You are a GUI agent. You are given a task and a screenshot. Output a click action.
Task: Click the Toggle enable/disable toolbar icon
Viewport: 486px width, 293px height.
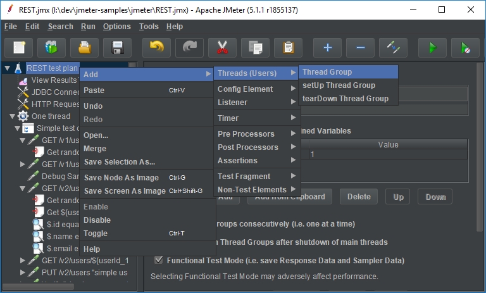(x=393, y=47)
